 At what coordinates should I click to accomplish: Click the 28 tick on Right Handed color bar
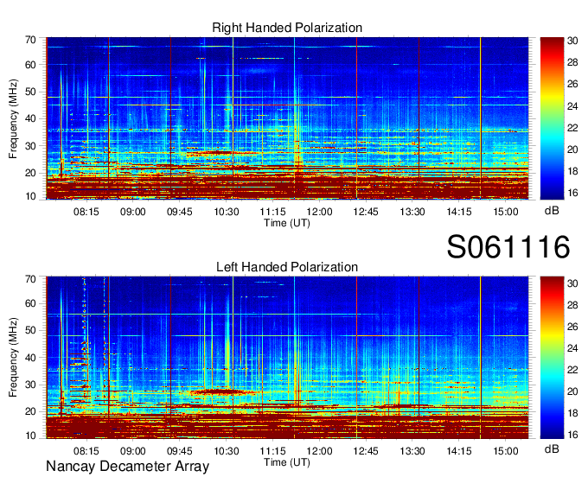[572, 62]
